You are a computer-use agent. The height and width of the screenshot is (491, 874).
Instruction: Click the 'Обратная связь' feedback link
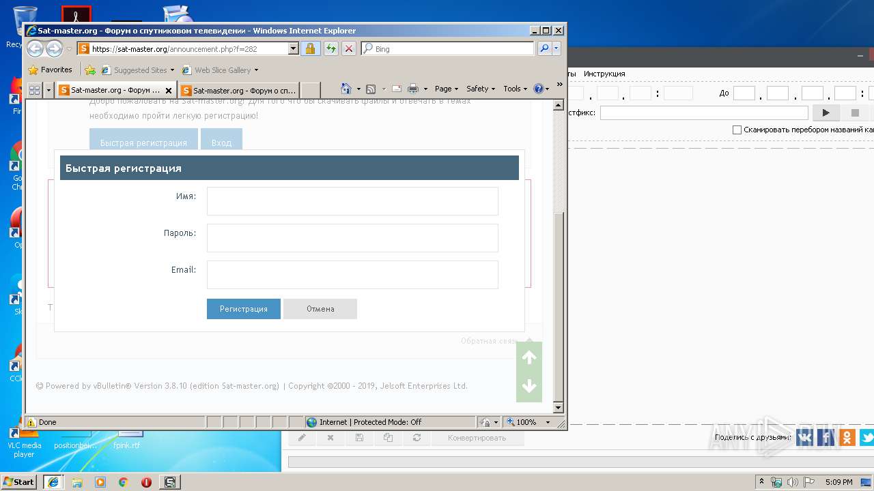click(489, 341)
